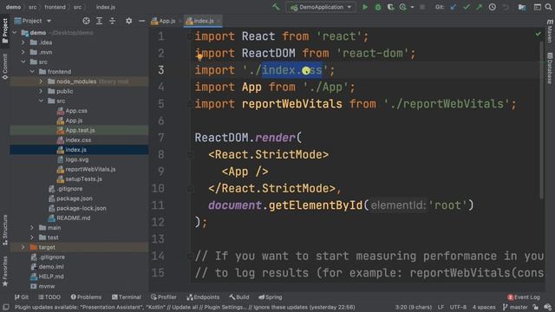Expand the main folder
The width and height of the screenshot is (555, 312).
32,228
